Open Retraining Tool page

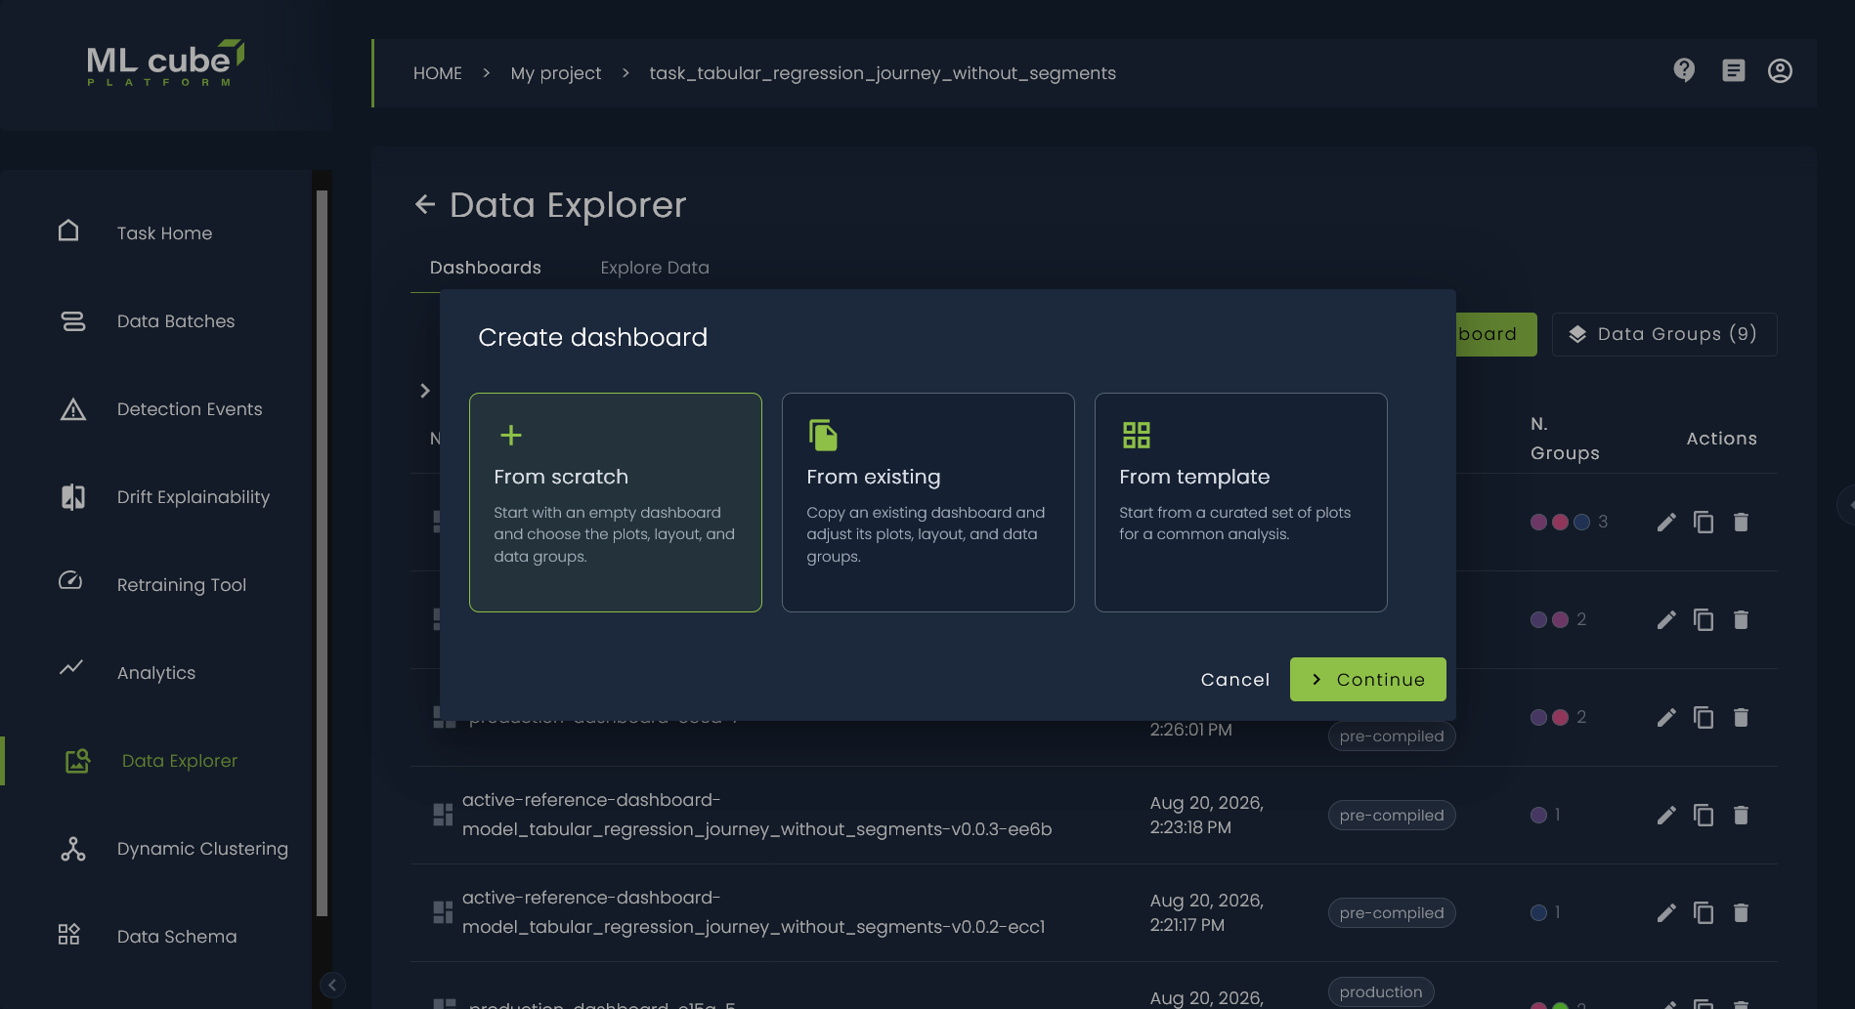(x=182, y=585)
